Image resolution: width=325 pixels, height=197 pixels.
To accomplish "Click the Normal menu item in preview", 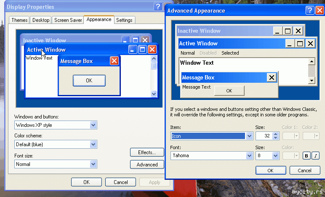I will coord(188,53).
